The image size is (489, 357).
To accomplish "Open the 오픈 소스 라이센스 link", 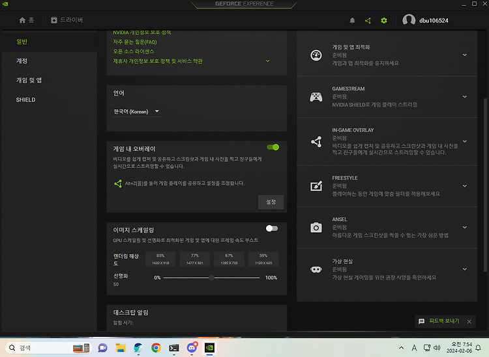I will [x=134, y=51].
